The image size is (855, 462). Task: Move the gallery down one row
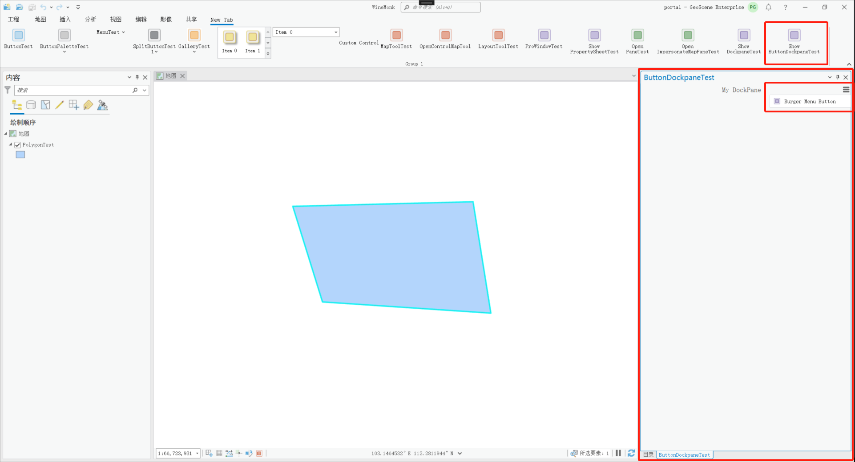point(268,43)
